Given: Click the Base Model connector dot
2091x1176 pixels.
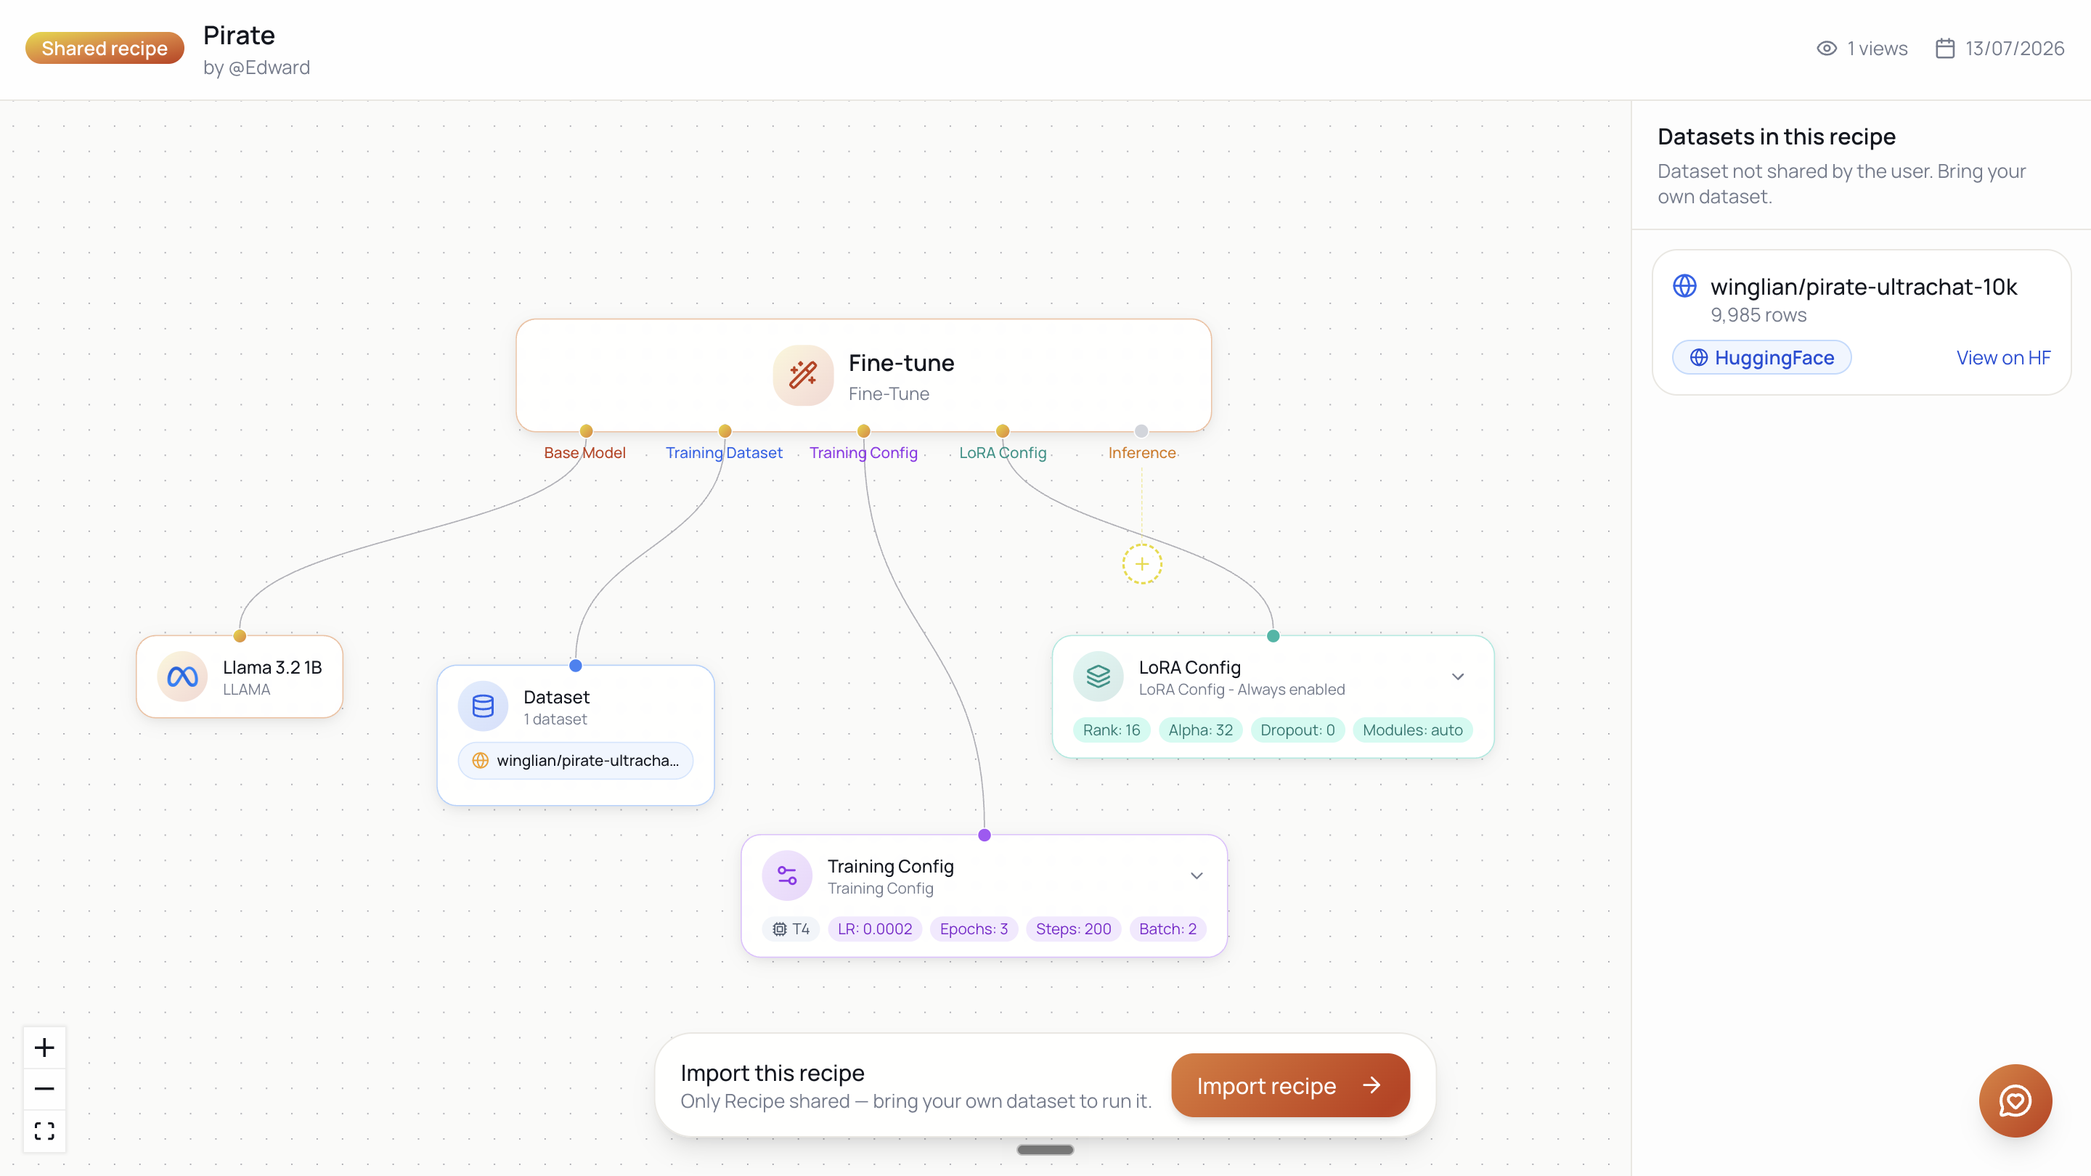Looking at the screenshot, I should 586,431.
